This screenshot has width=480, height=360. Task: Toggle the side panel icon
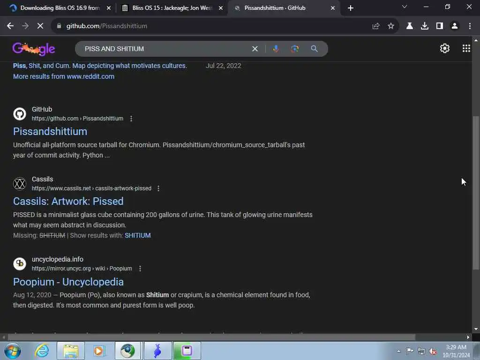tap(440, 26)
